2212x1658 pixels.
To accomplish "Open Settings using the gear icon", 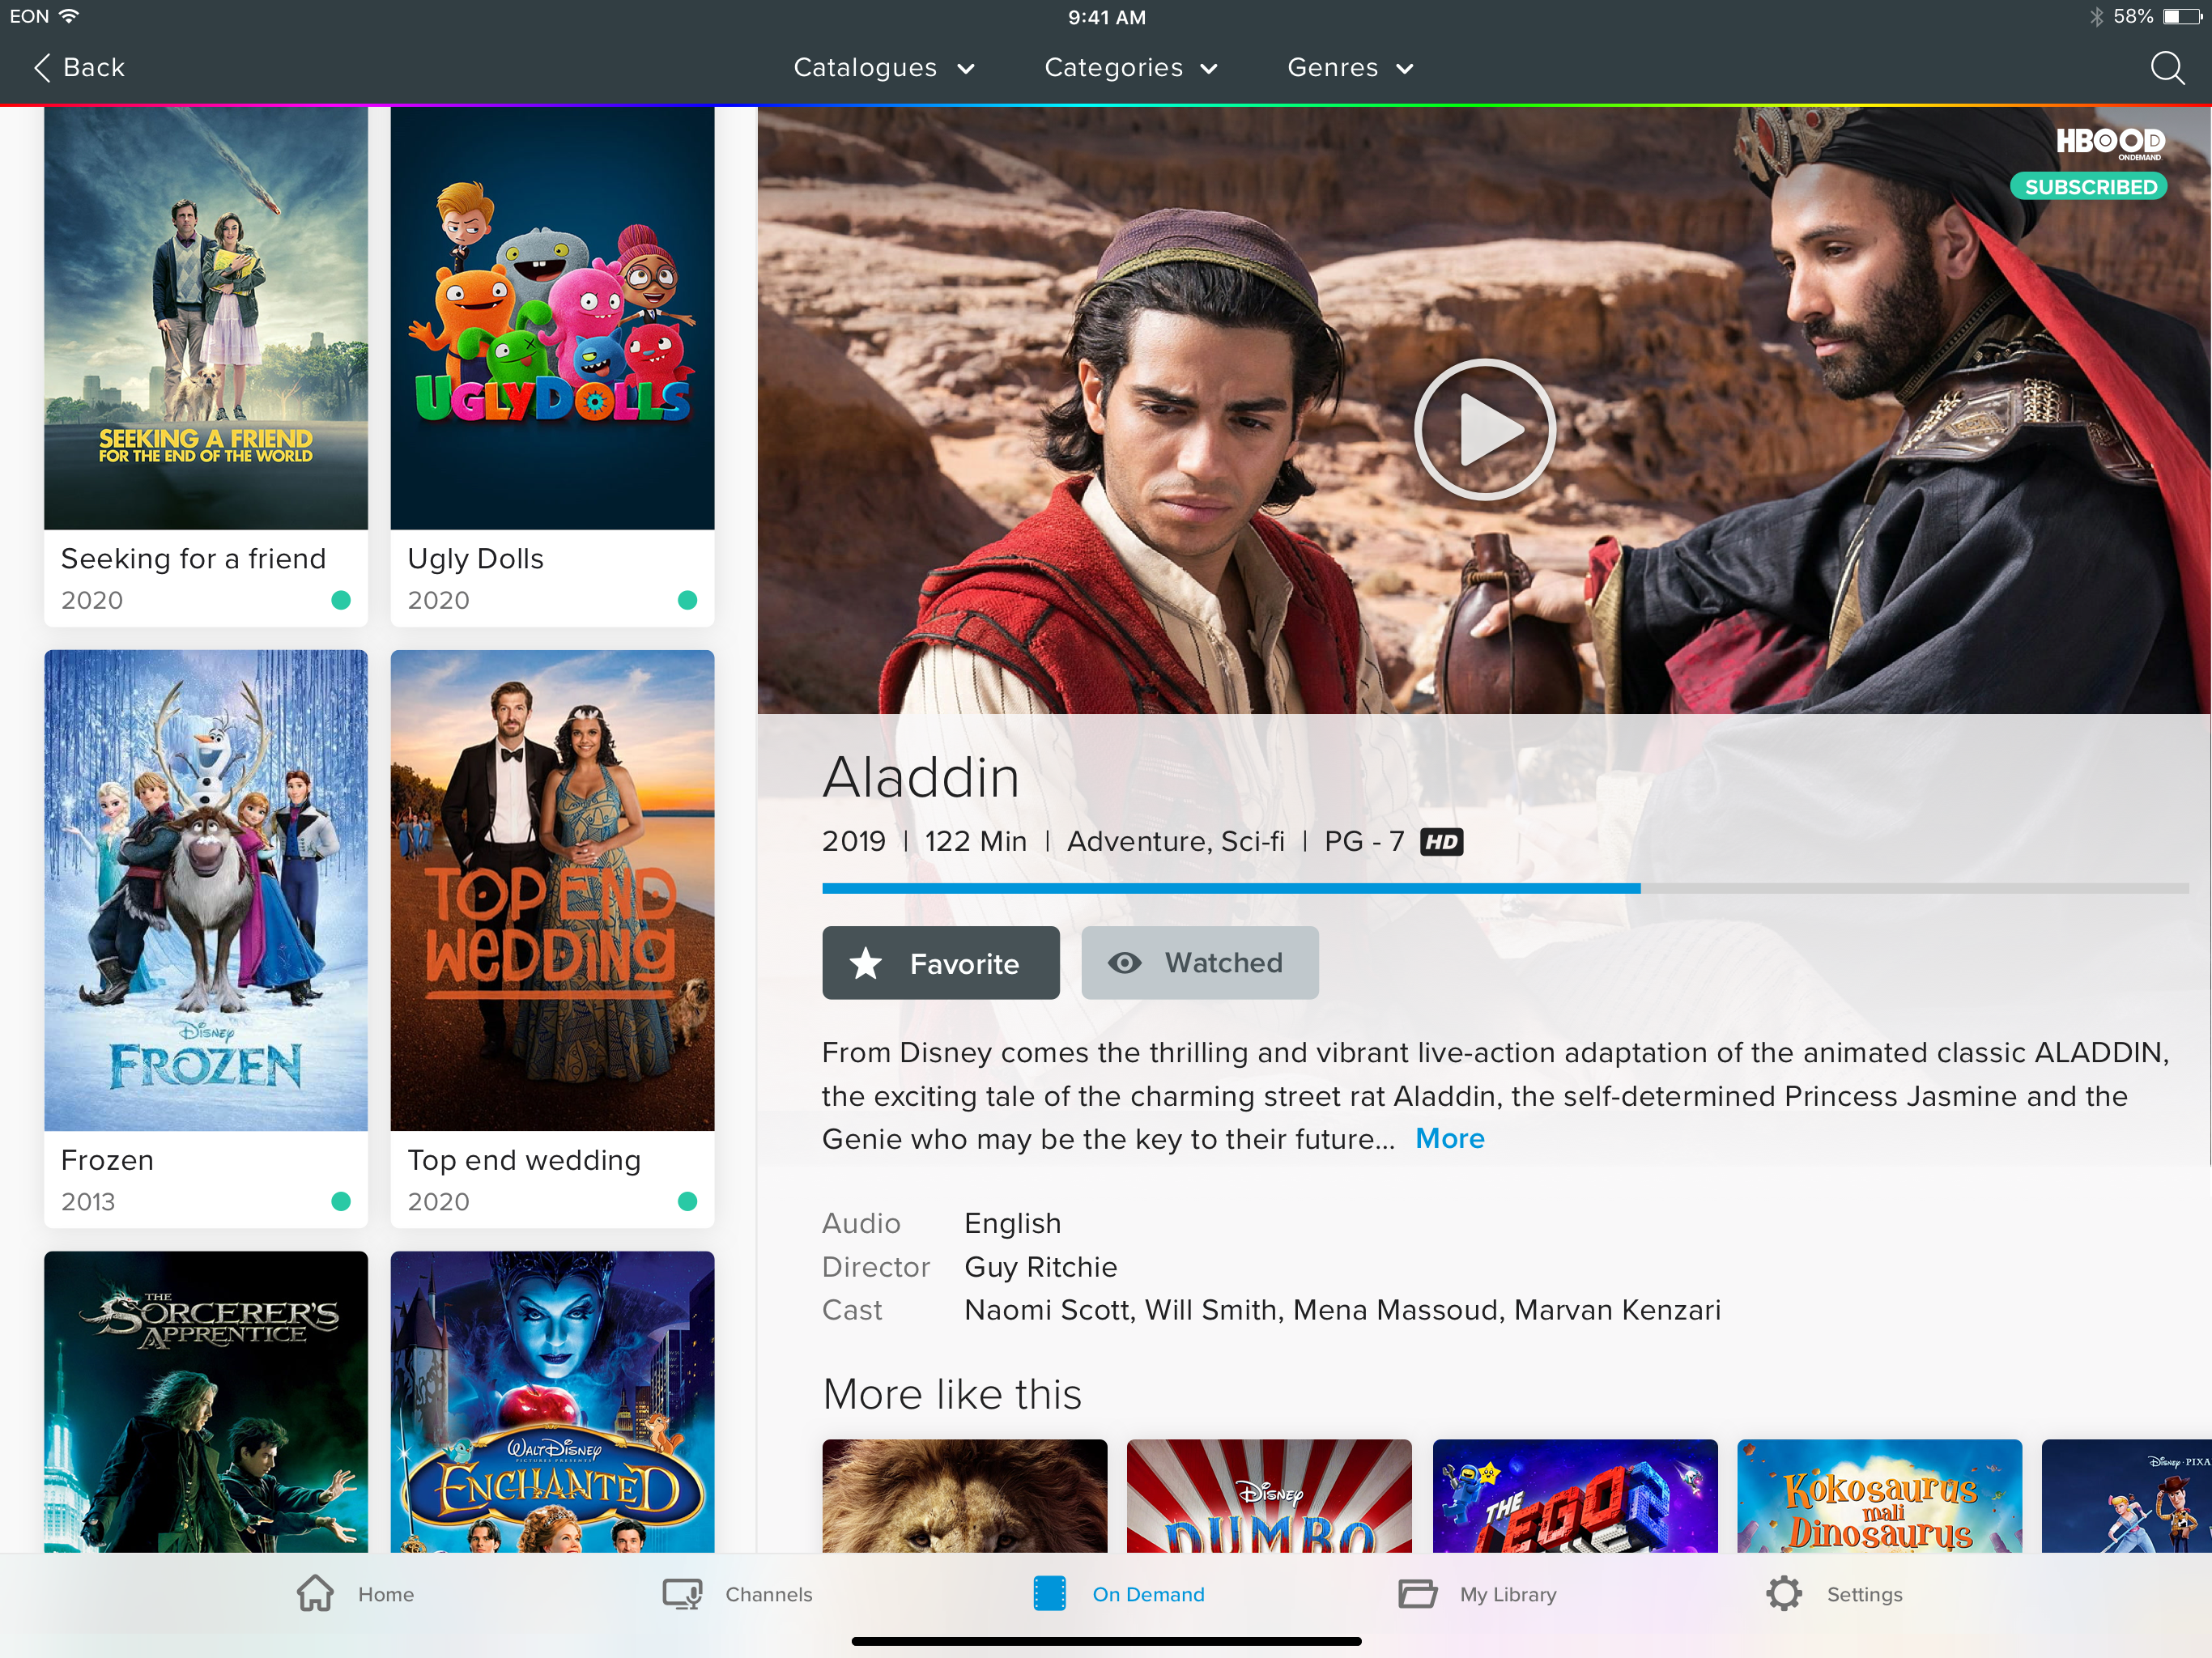I will 1783,1593.
